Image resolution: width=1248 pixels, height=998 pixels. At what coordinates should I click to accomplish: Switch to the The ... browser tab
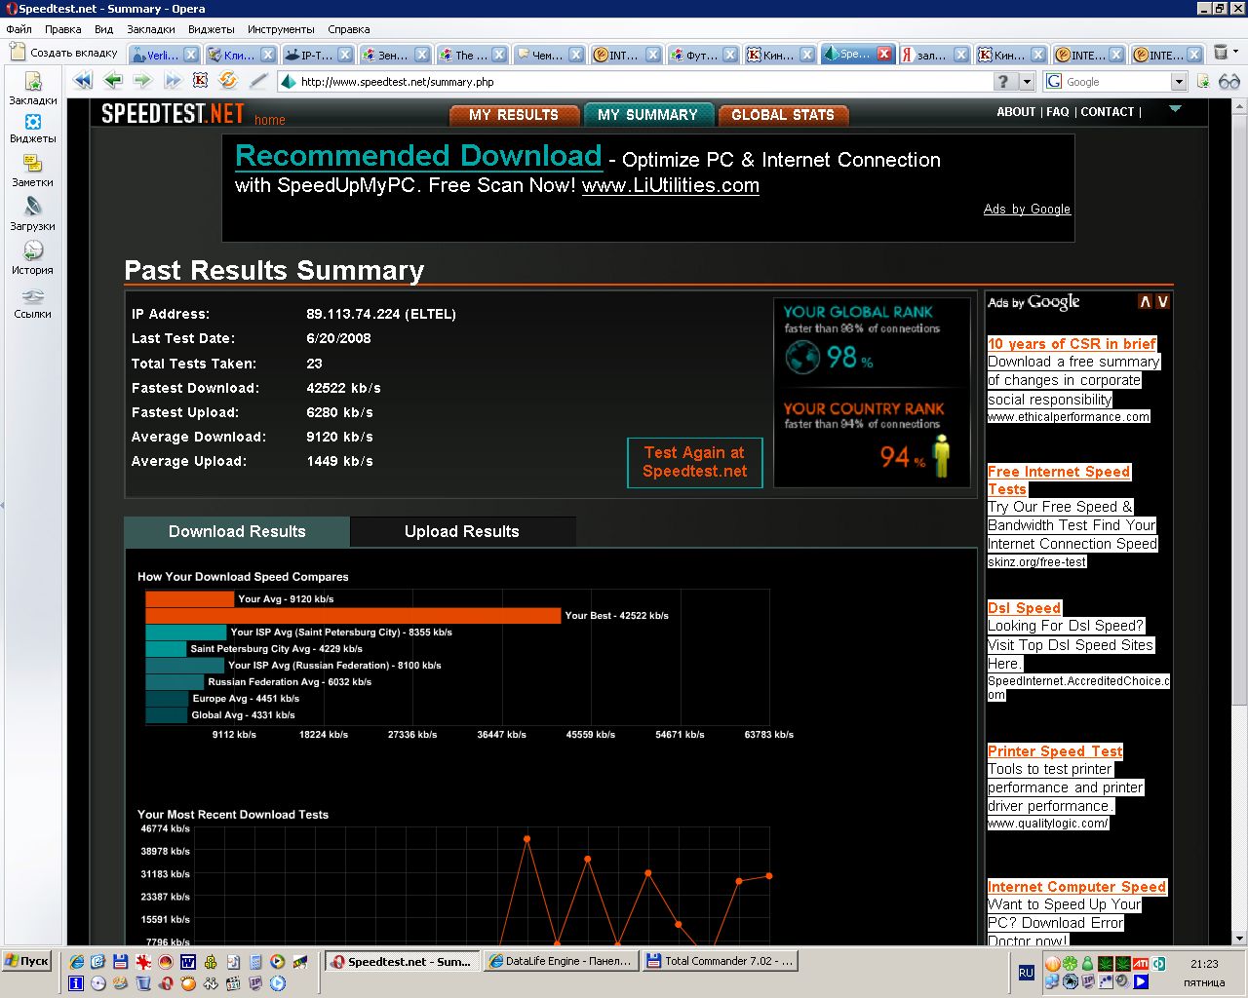pos(472,55)
